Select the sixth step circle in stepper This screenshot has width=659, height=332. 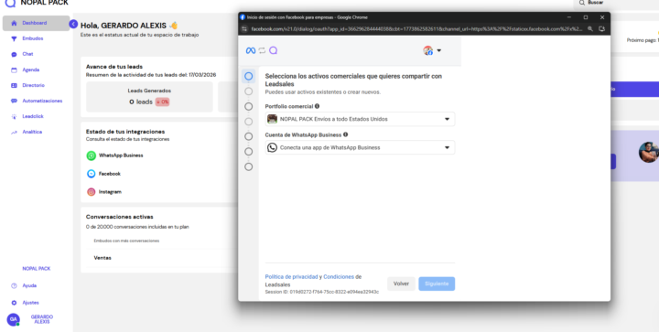(x=249, y=152)
